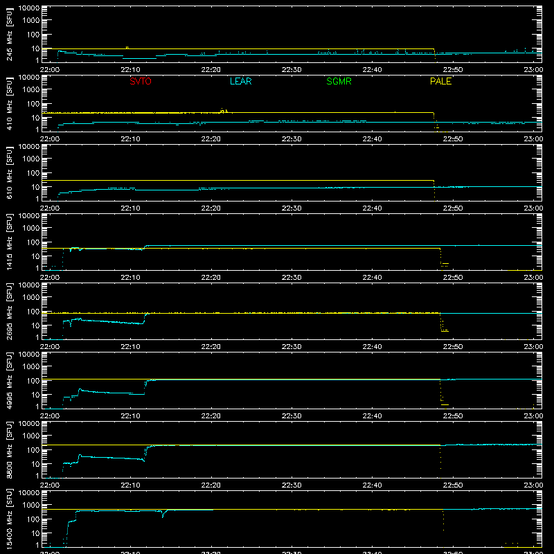This screenshot has height=554, width=554.
Task: Click the 22:50 tick below the 1415 MHz panel
Action: (453, 278)
